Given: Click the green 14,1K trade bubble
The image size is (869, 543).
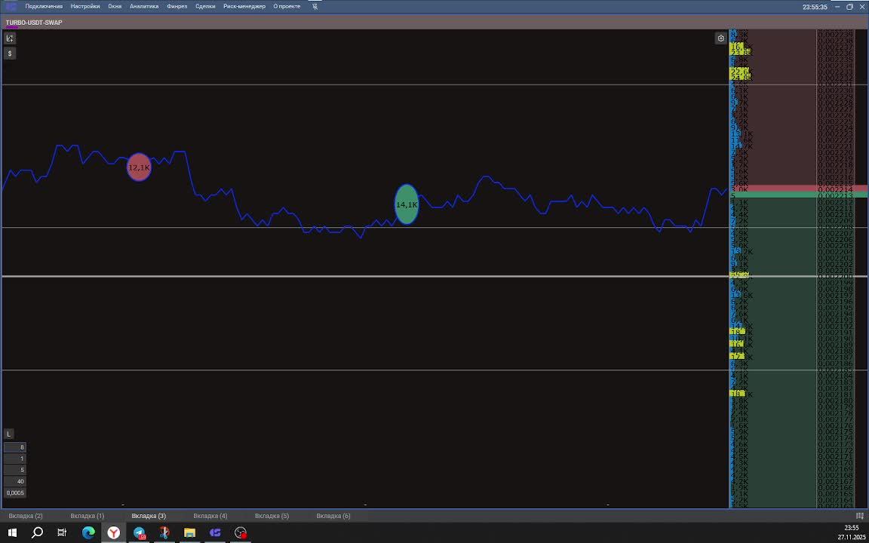Looking at the screenshot, I should tap(407, 204).
